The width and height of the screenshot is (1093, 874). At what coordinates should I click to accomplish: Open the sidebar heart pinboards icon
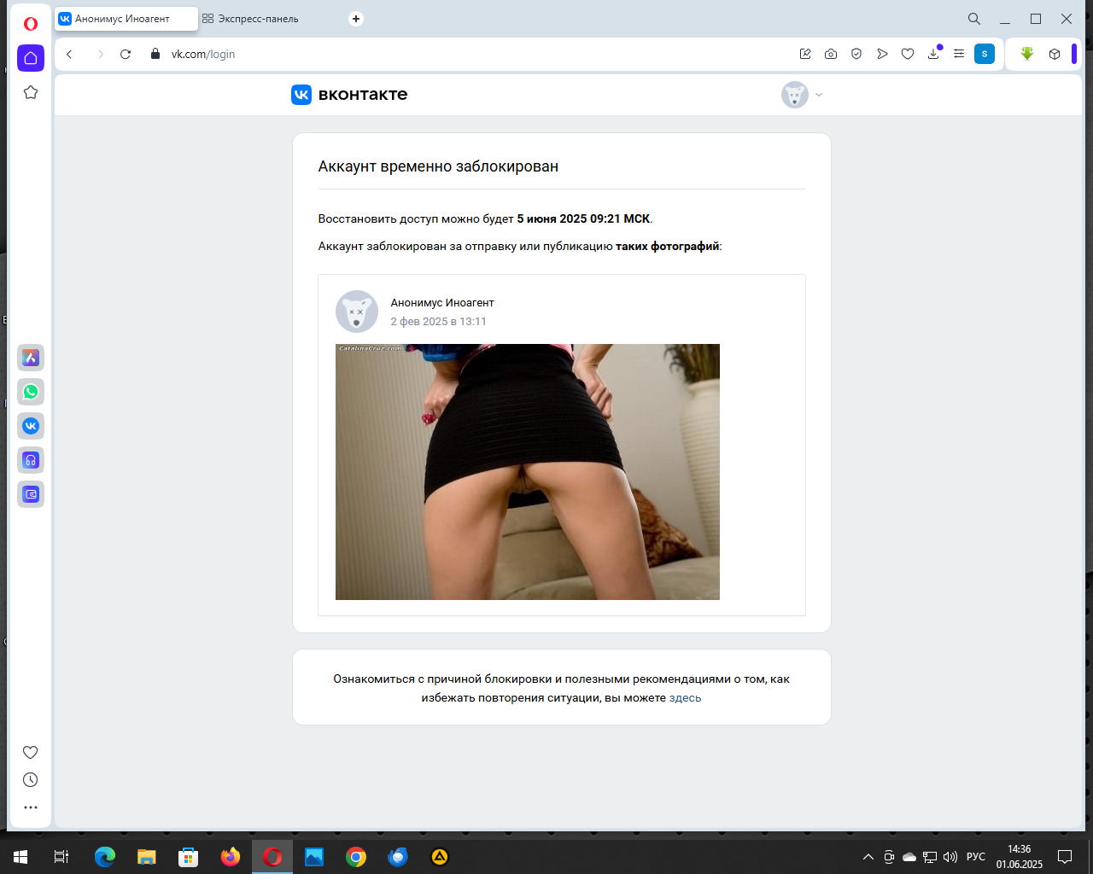(31, 752)
